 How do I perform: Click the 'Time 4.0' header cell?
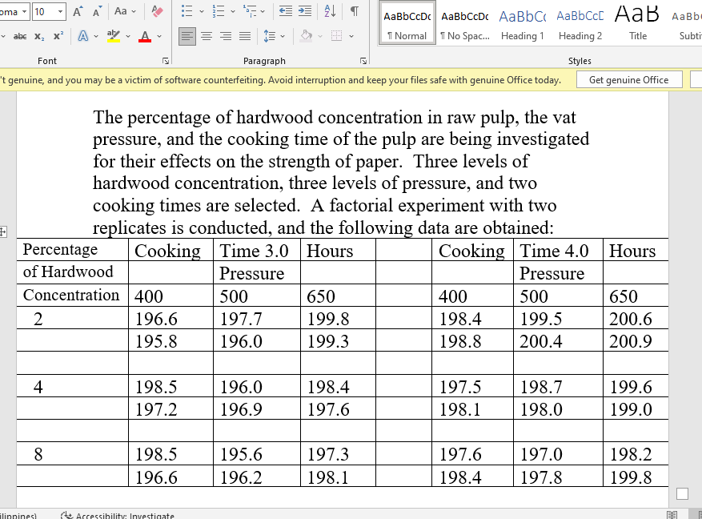[558, 250]
